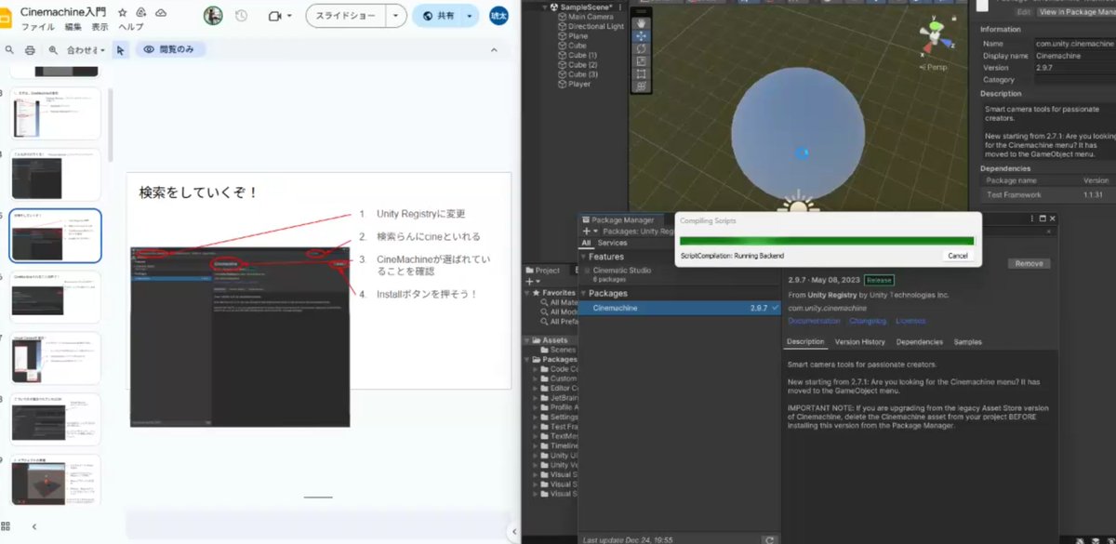Switch to Samples tab
Viewport: 1116px width, 544px height.
click(968, 341)
